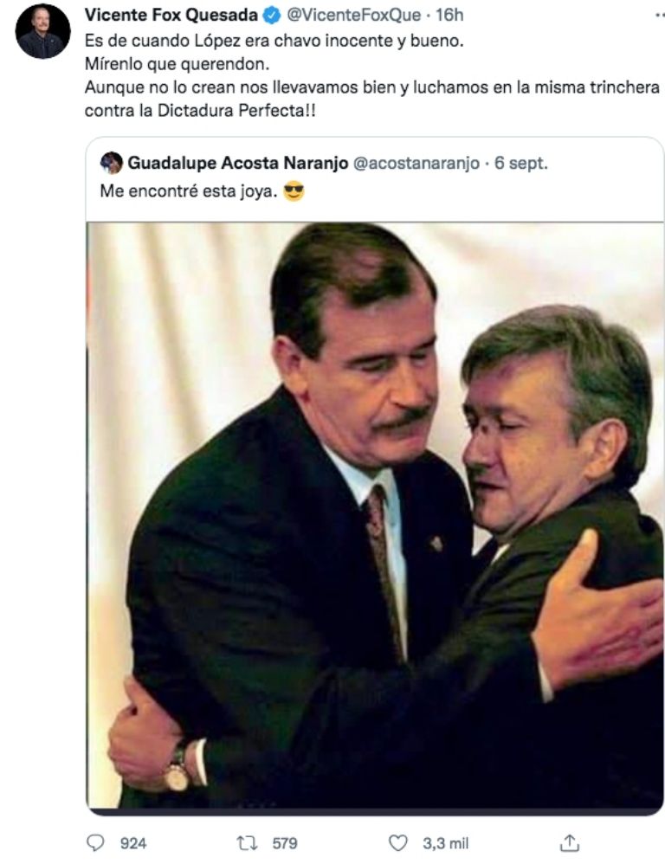Retweet using the arrows icon
The height and width of the screenshot is (864, 665).
[x=247, y=842]
